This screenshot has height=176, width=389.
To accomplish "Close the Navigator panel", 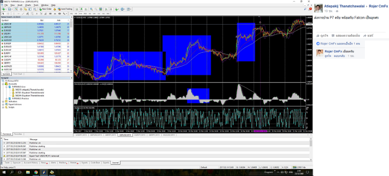I will (x=72, y=78).
